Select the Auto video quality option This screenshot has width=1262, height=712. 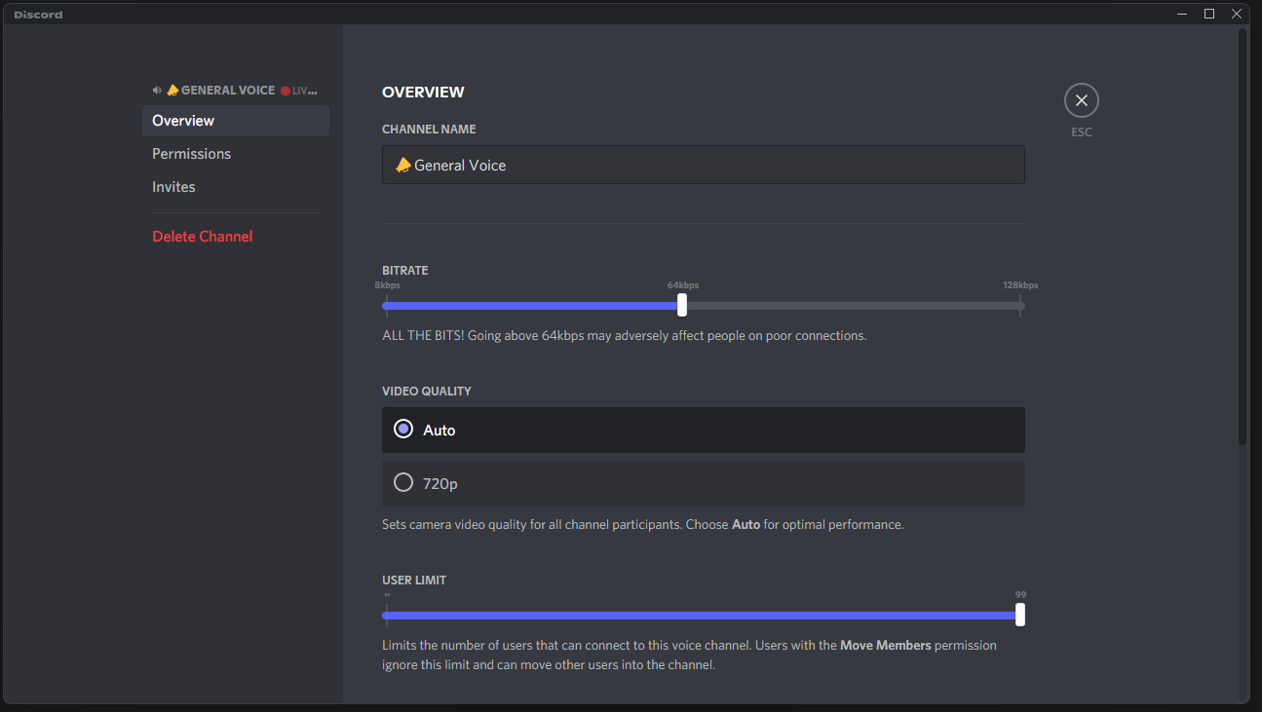click(403, 429)
